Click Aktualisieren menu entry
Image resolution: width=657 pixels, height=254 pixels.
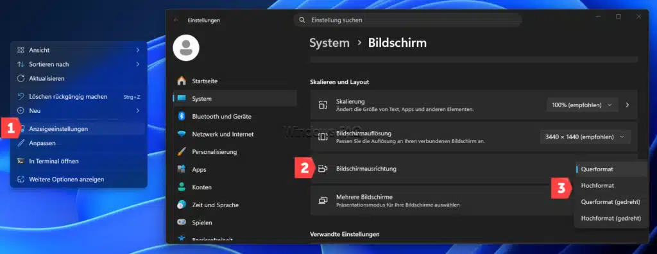point(79,78)
